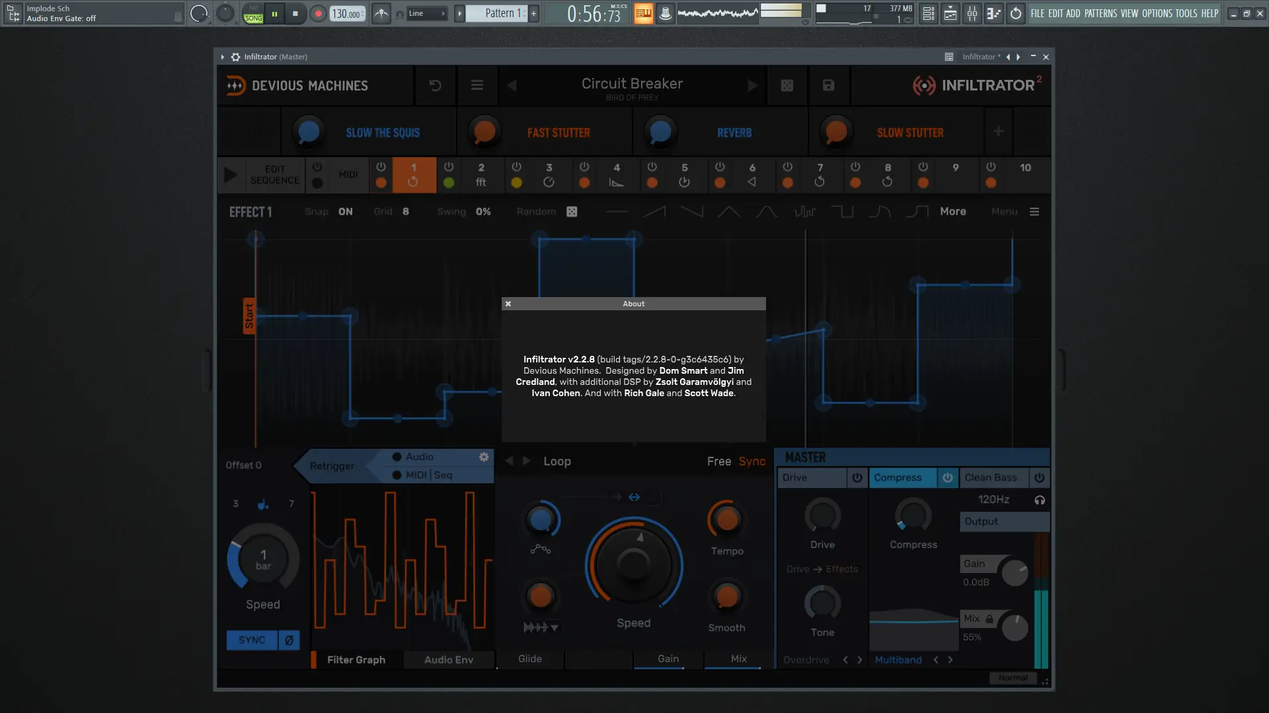Screen dimensions: 1269x713
Task: Open the Retrigger settings gear icon
Action: click(484, 457)
